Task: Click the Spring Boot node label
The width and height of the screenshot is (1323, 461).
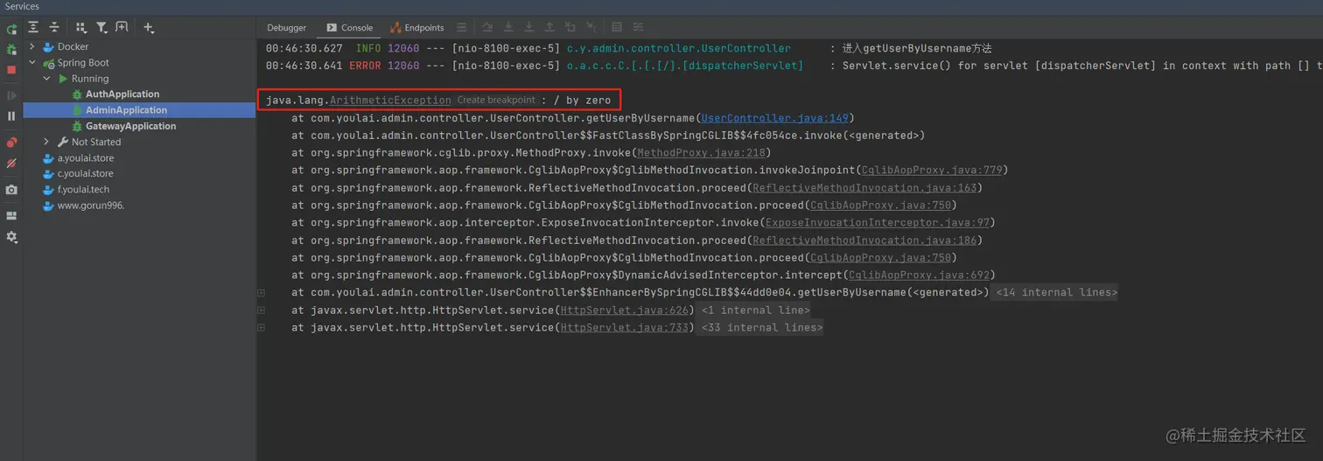Action: coord(83,63)
